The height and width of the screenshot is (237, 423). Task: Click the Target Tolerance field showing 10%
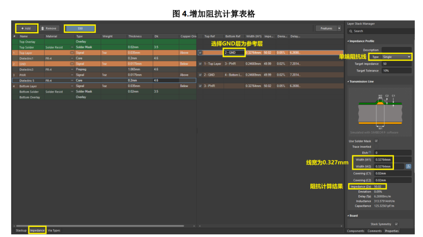pos(396,71)
